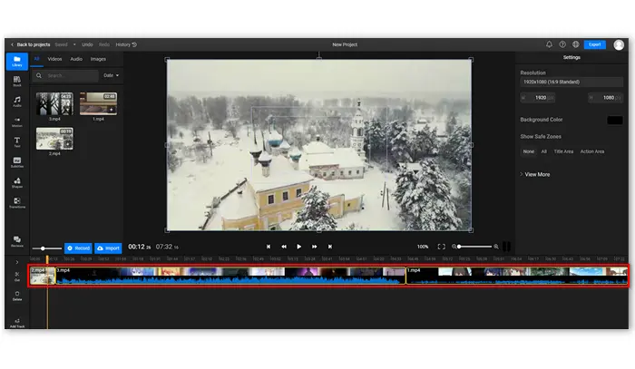Screen dimensions: 635x369
Task: Open the user profile avatar
Action: pos(619,44)
